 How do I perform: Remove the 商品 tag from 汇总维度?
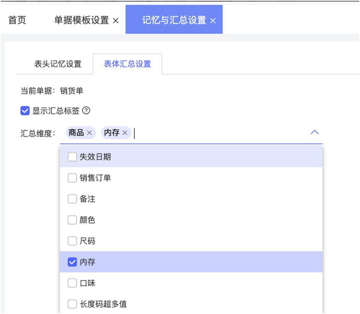click(89, 133)
